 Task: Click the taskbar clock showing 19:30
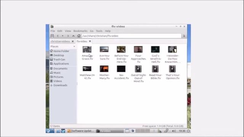[x=182, y=131]
